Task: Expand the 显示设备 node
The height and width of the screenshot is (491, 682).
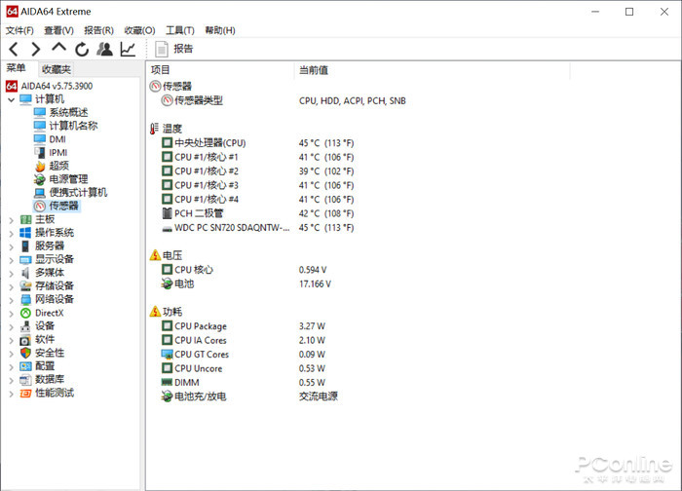Action: click(12, 260)
